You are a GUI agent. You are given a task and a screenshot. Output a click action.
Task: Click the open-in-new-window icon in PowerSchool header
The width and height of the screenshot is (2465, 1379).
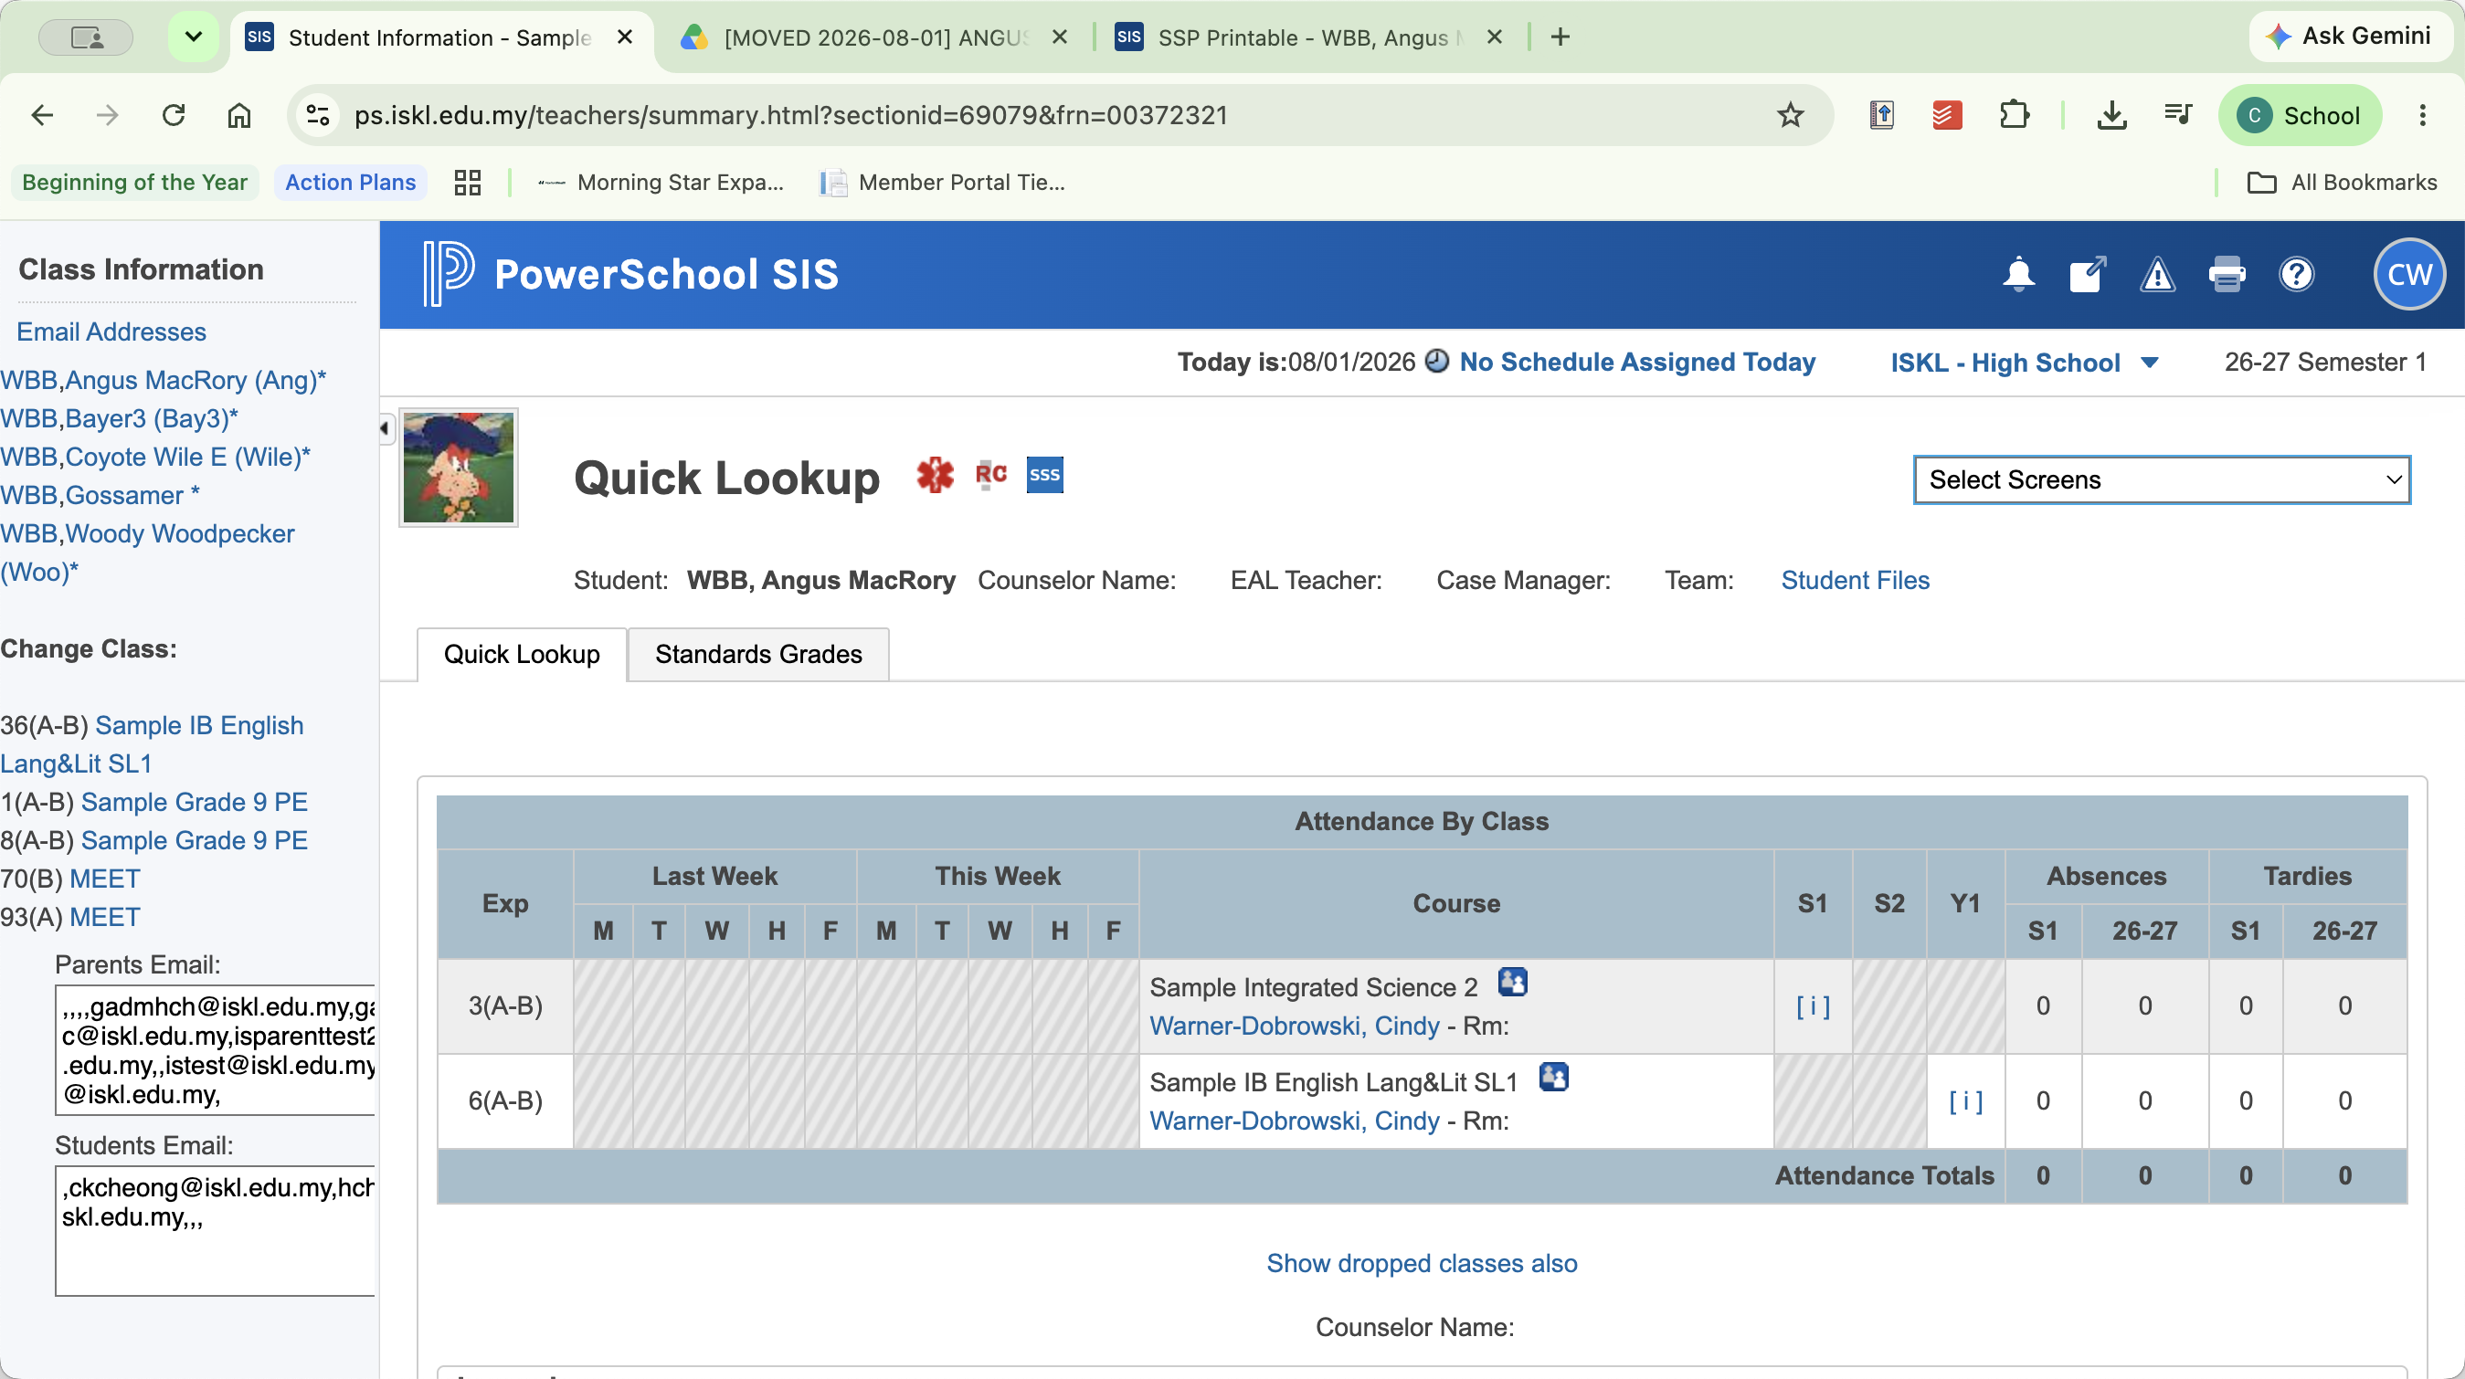tap(2088, 275)
